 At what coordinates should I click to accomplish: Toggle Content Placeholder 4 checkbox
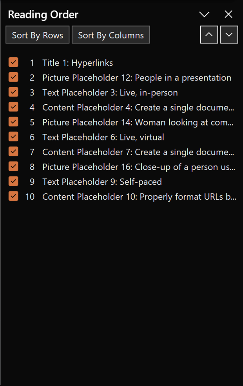click(x=13, y=107)
